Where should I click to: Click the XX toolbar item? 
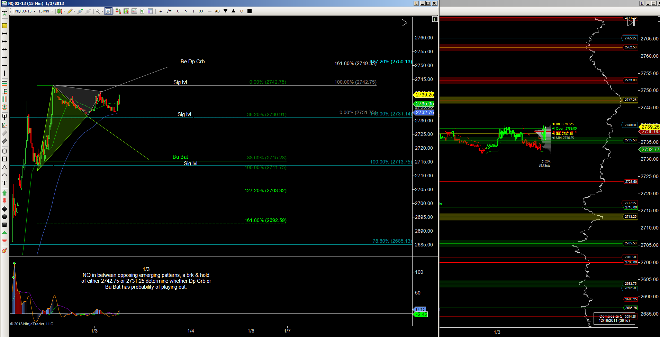pyautogui.click(x=201, y=11)
